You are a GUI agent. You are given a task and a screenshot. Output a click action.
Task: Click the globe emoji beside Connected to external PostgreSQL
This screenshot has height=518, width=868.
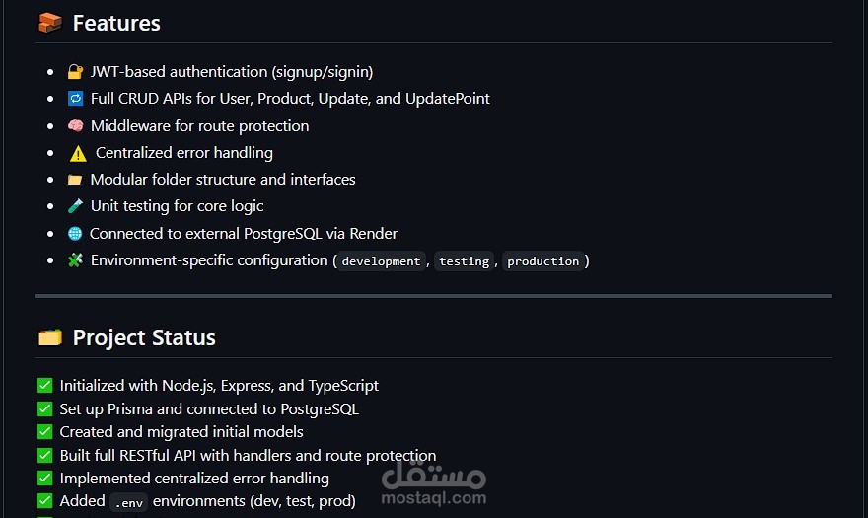tap(75, 233)
